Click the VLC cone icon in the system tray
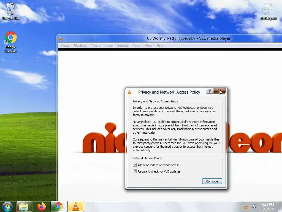Screen dimensions: 282x212 [x=246, y=207]
